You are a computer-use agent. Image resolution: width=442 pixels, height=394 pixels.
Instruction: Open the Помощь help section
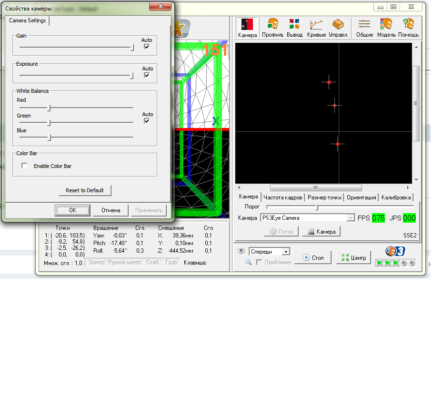(x=408, y=28)
